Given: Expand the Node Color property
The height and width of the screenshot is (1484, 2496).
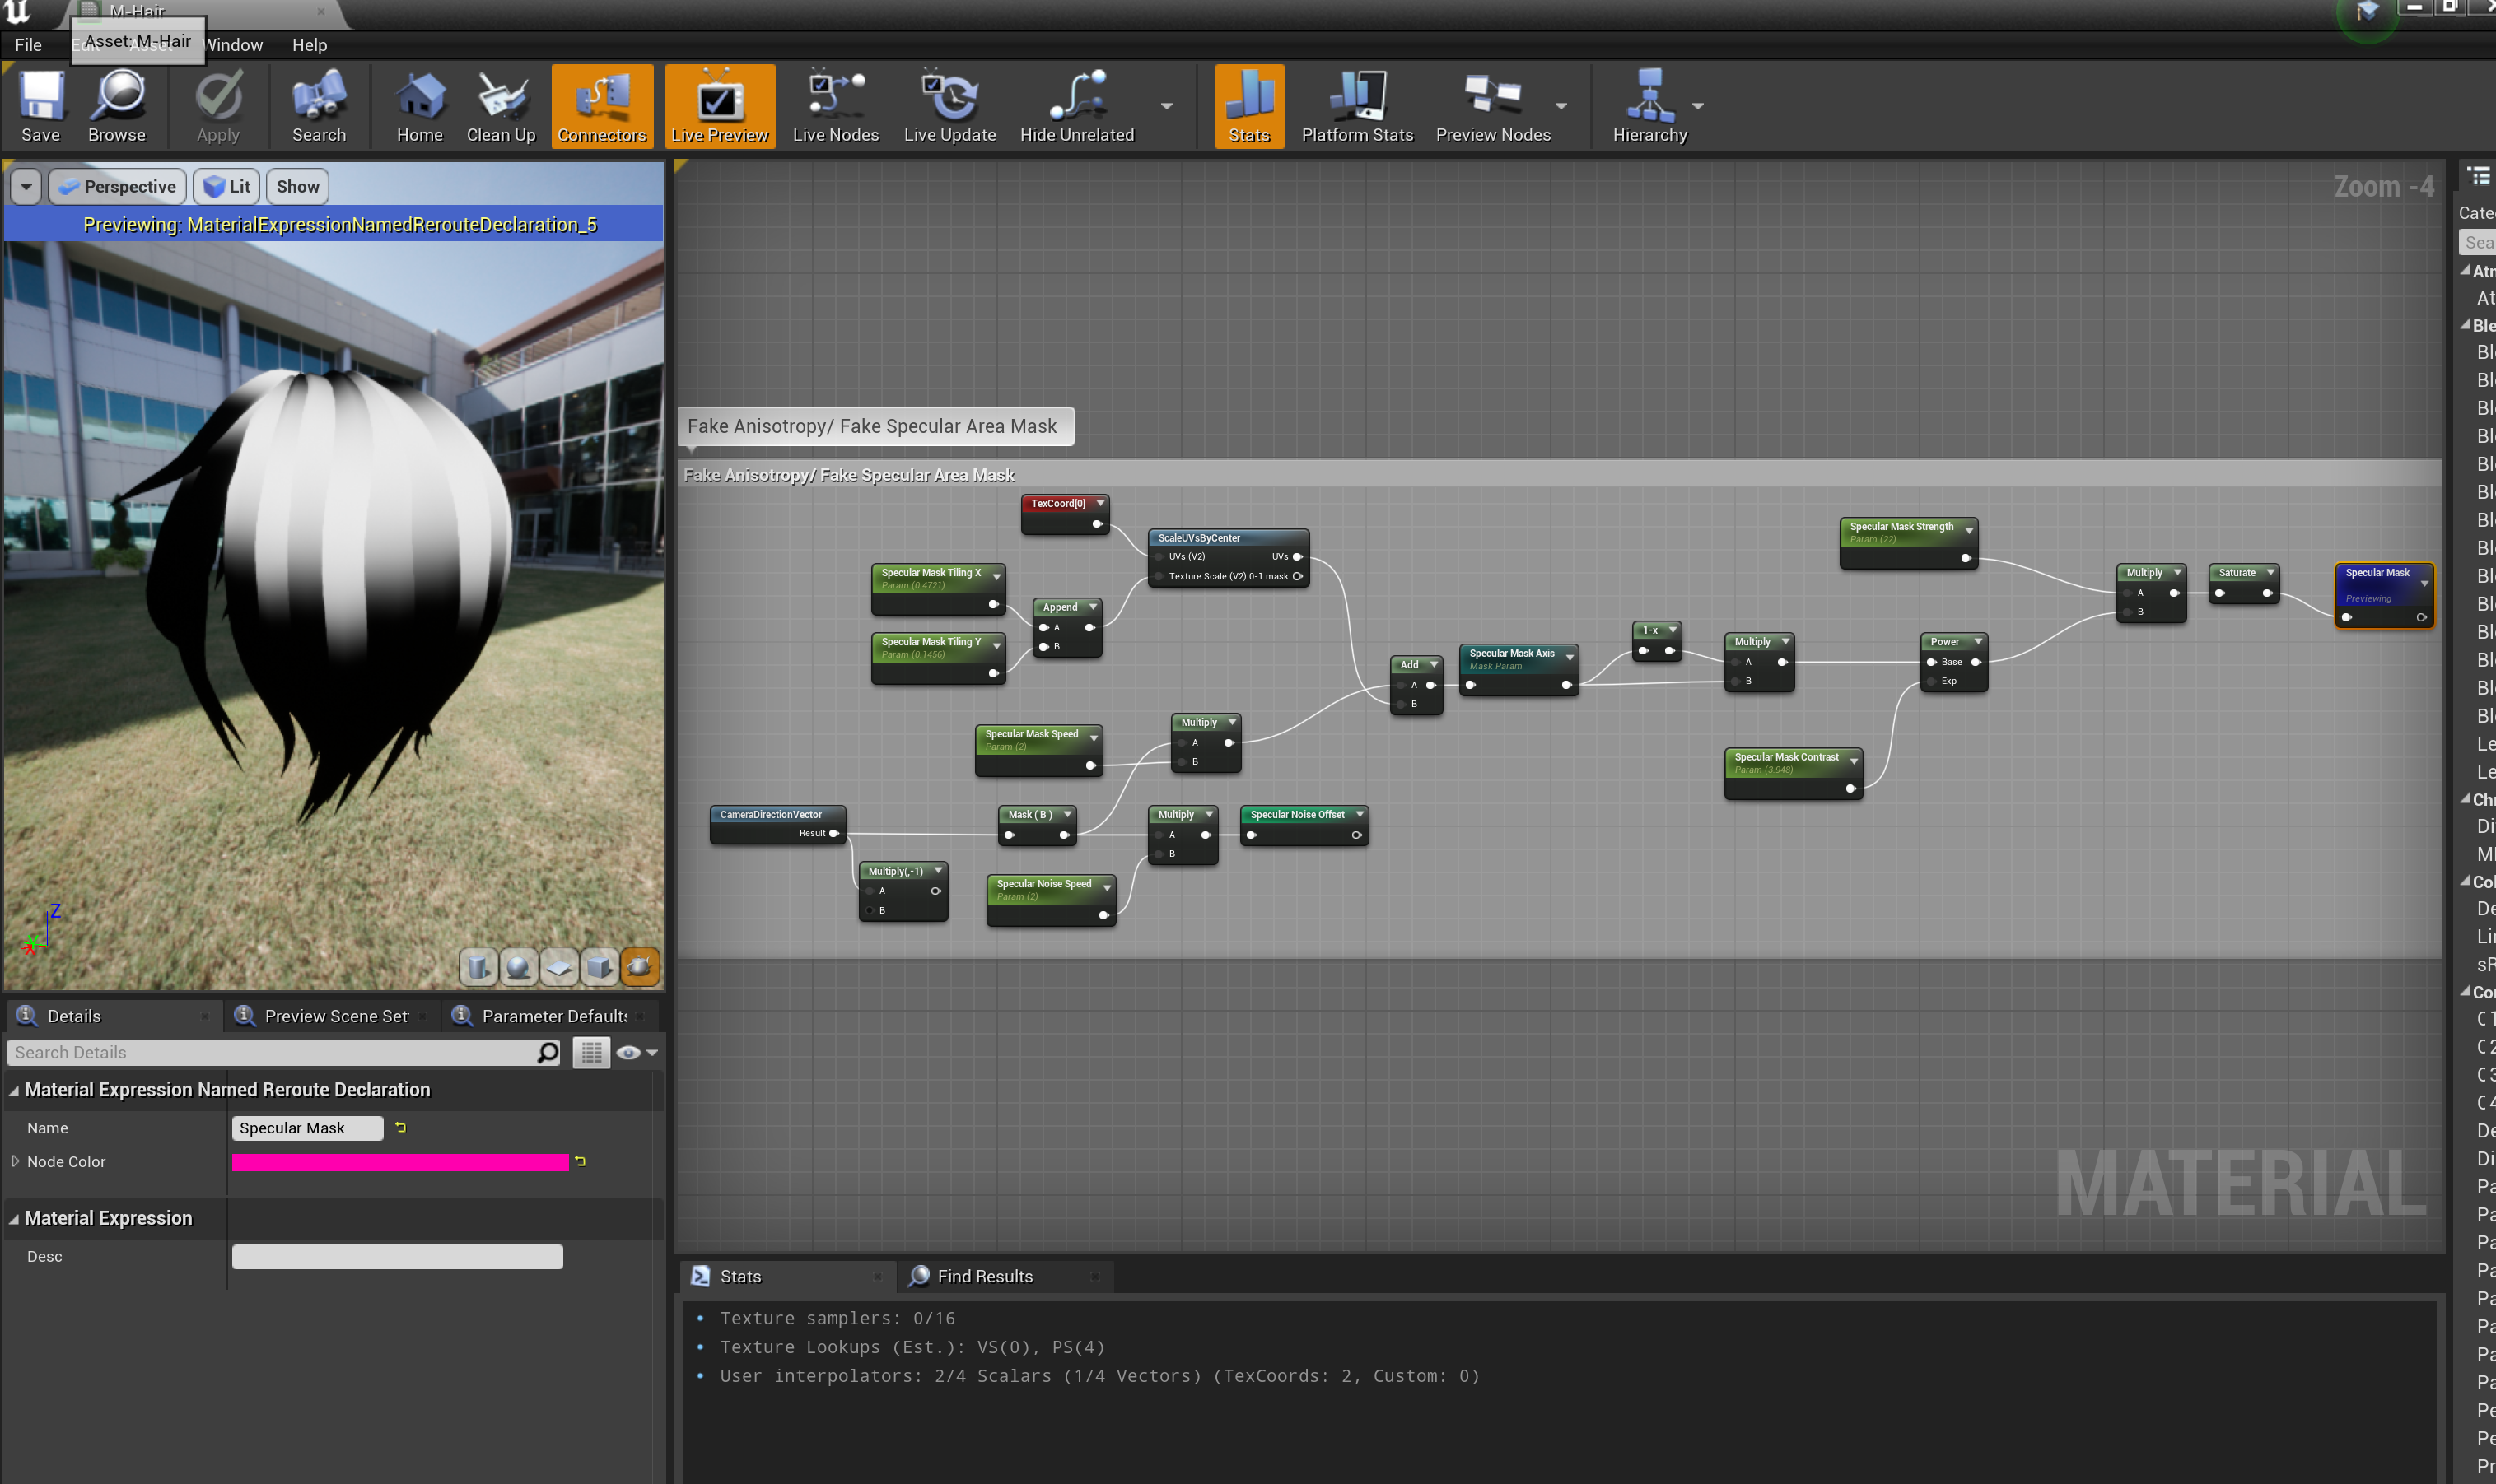Looking at the screenshot, I should click(15, 1161).
